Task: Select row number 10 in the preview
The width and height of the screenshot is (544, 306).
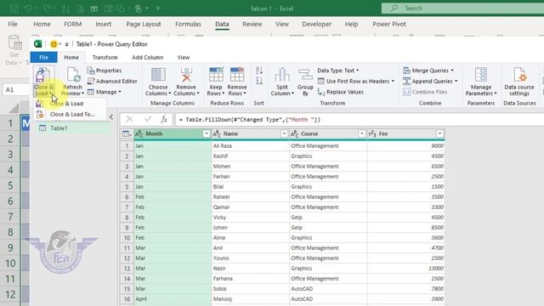Action: (127, 238)
